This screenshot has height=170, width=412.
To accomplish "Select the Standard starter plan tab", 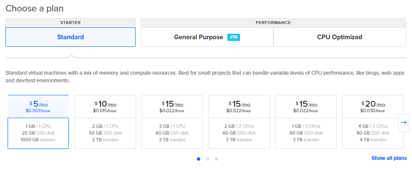I will (x=71, y=37).
